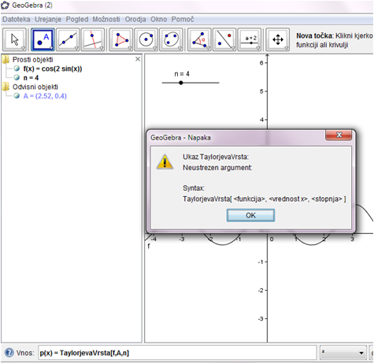
Task: Select the Slider a=2 tool
Action: pos(250,39)
